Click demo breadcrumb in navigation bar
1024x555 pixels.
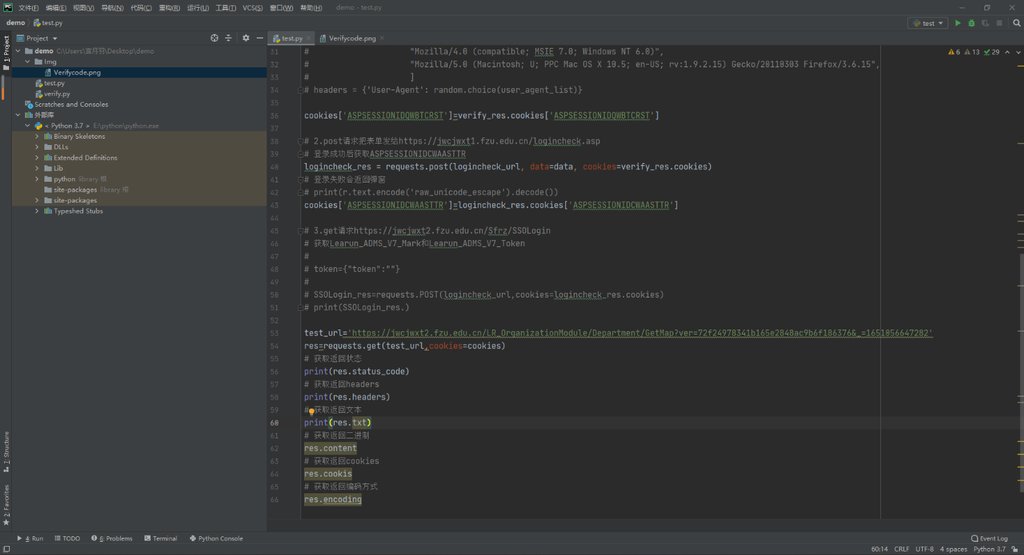pos(15,23)
